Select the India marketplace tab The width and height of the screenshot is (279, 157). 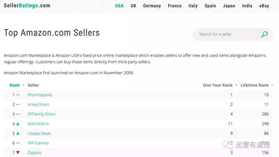pyautogui.click(x=247, y=6)
